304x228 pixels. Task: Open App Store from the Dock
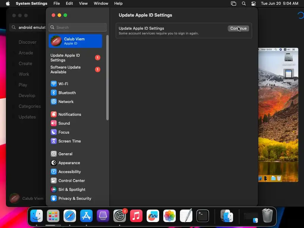[86, 216]
